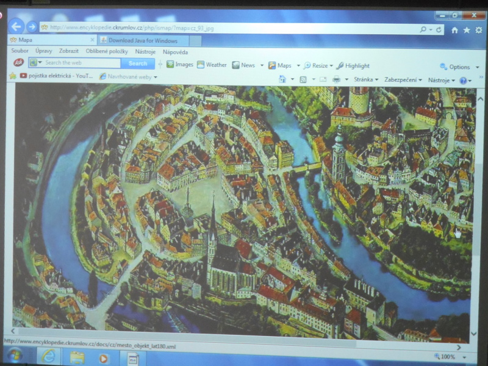Open the Úpravy menu
Viewport: 488px width, 366px height.
click(x=43, y=51)
